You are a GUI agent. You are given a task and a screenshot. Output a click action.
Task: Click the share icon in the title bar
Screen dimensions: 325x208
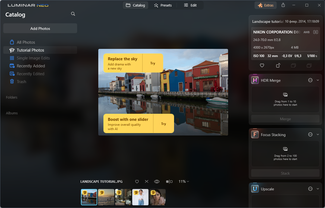point(283,5)
